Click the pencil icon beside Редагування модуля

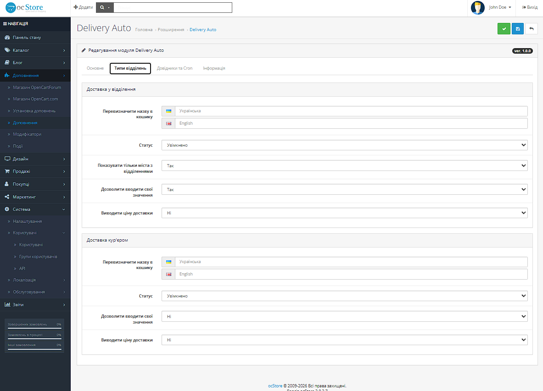(84, 50)
